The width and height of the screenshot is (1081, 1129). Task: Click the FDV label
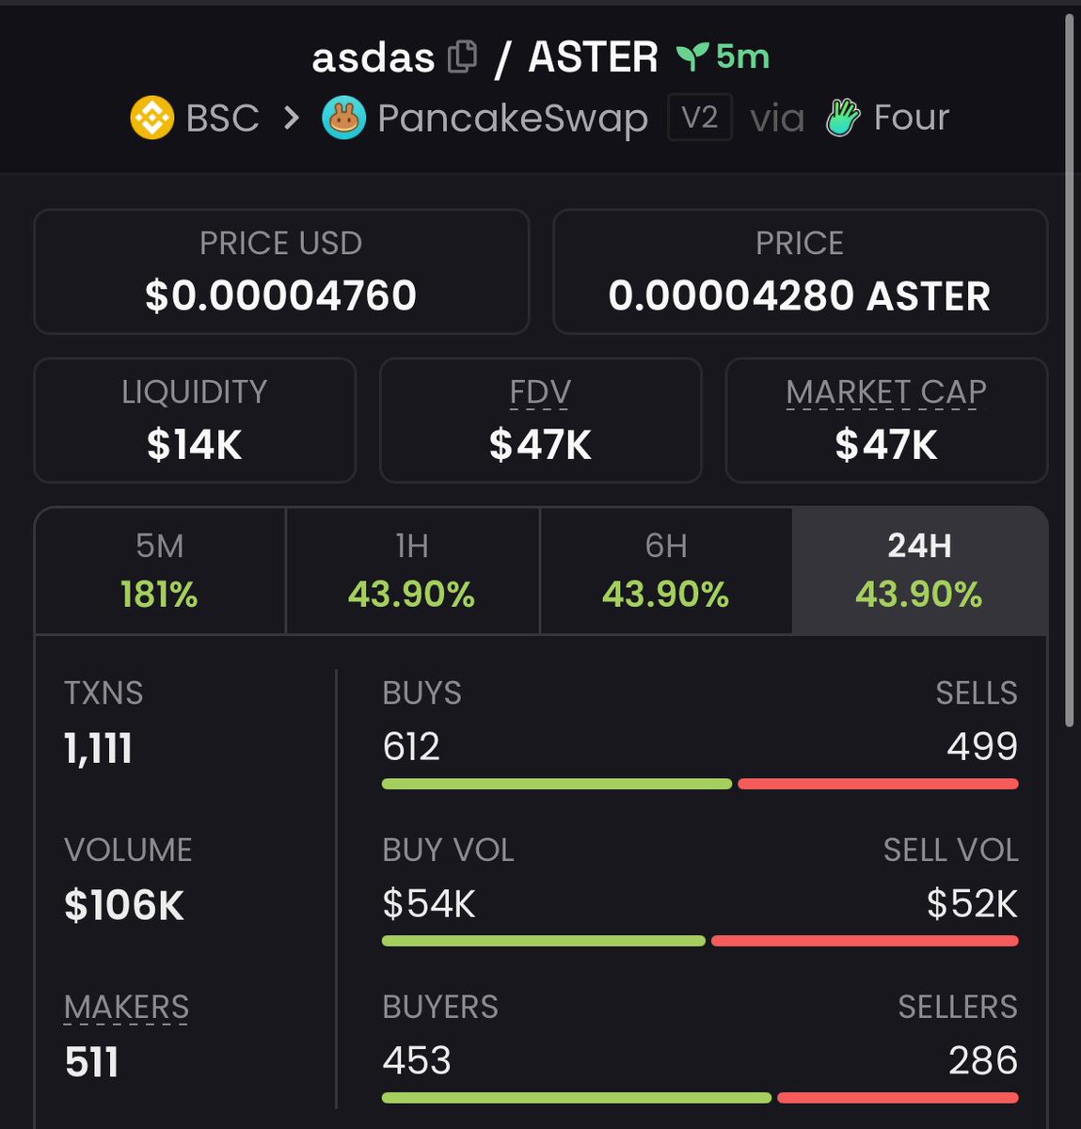tap(540, 392)
